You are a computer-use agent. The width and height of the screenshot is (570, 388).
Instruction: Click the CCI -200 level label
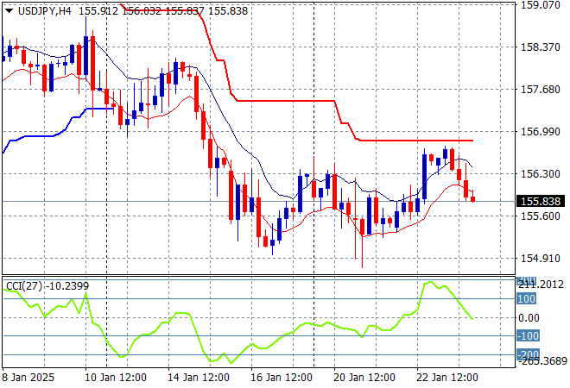[x=527, y=354]
